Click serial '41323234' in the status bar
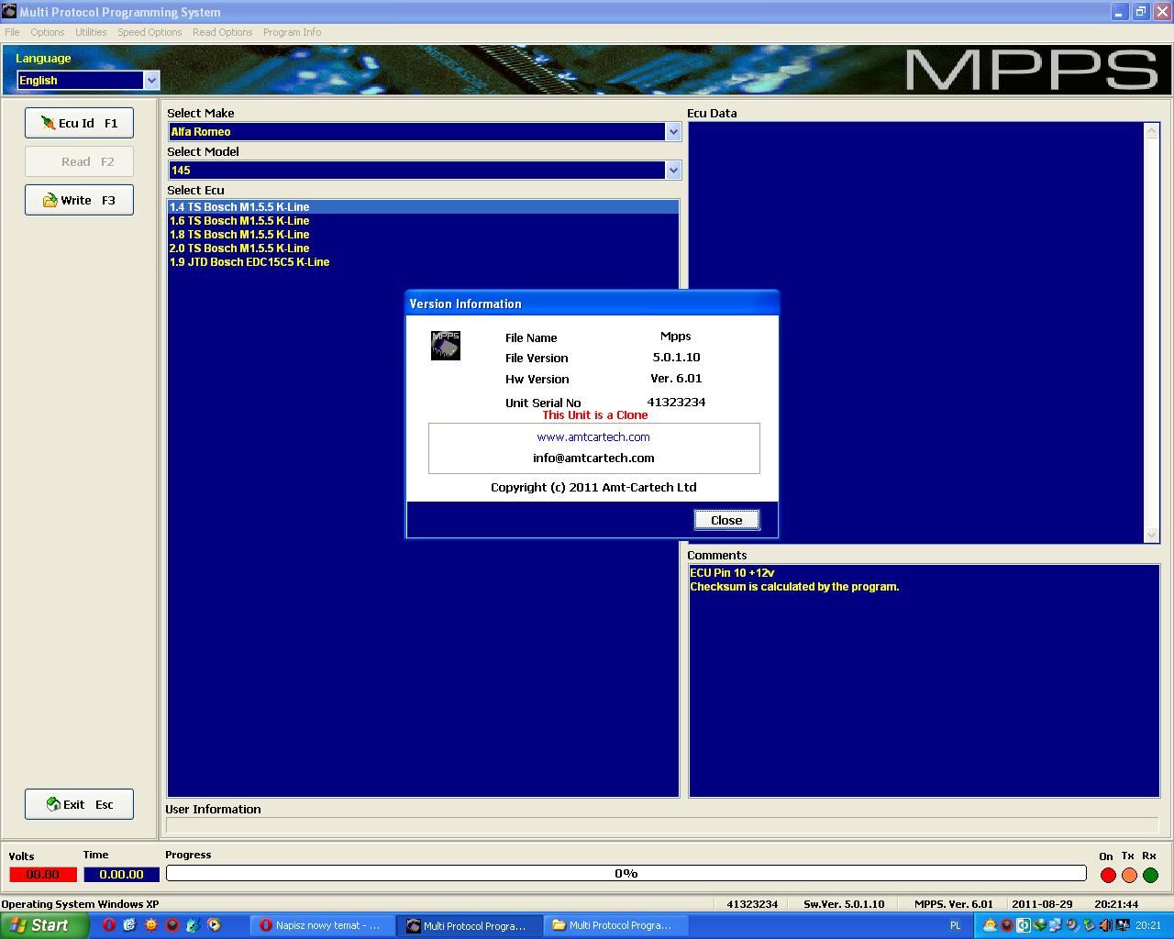The height and width of the screenshot is (939, 1174). tap(752, 904)
